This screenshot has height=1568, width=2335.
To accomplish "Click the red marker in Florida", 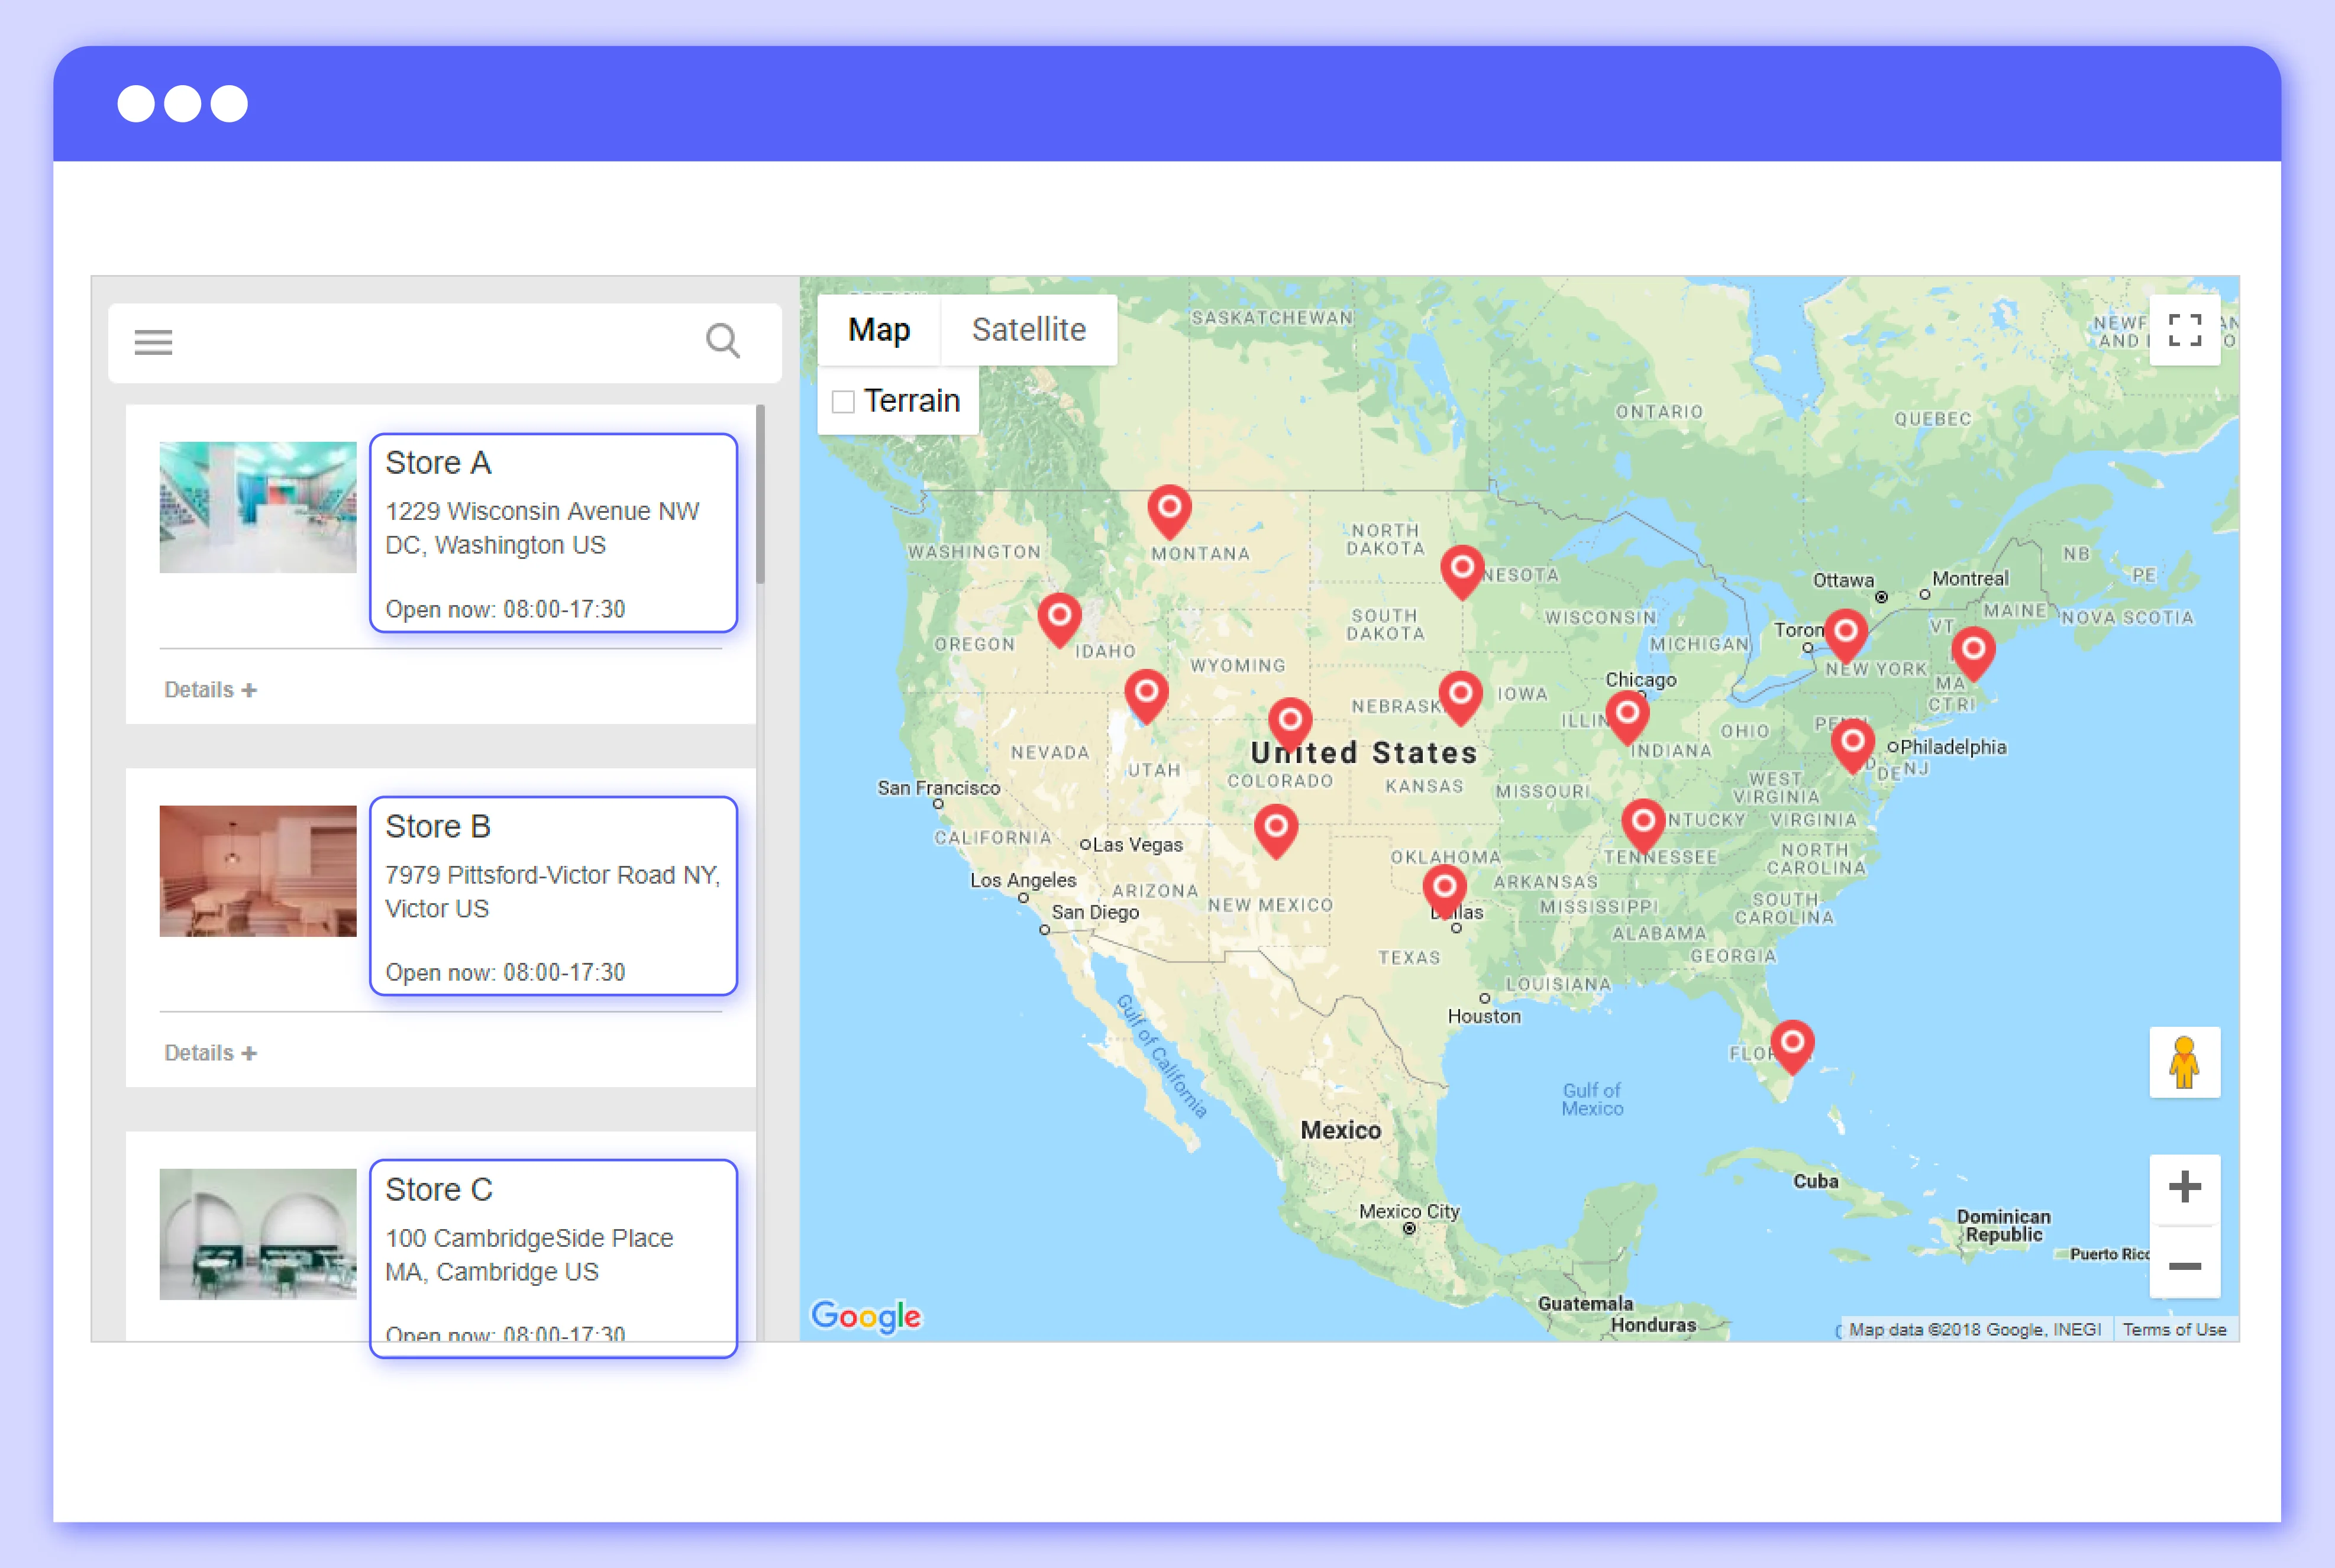I will pos(1793,1045).
